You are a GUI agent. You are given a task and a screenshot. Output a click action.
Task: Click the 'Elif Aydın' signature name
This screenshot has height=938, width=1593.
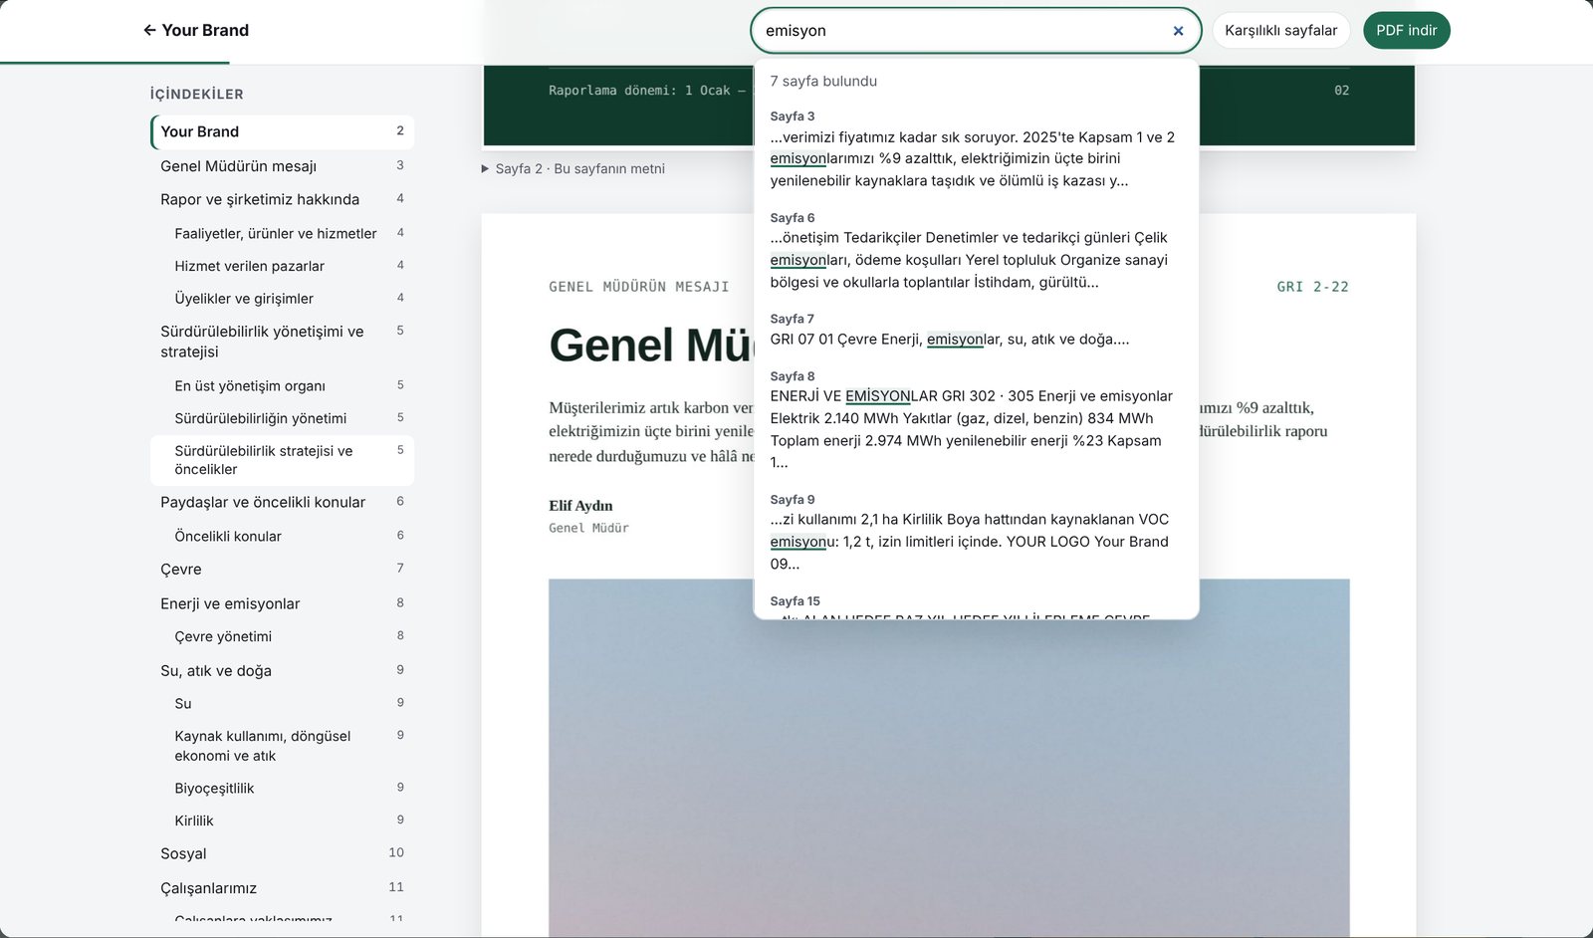click(580, 506)
